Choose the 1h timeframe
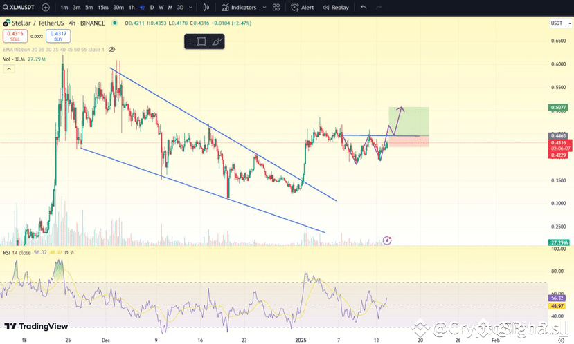This screenshot has width=574, height=344. [x=132, y=8]
